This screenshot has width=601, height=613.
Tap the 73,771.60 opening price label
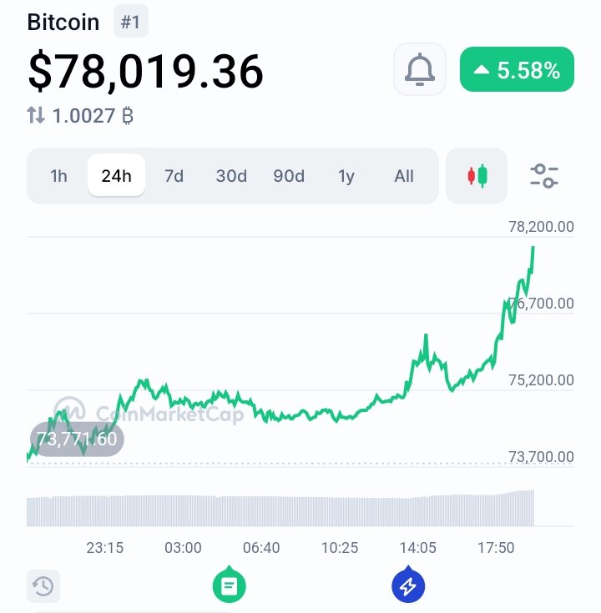pos(77,439)
